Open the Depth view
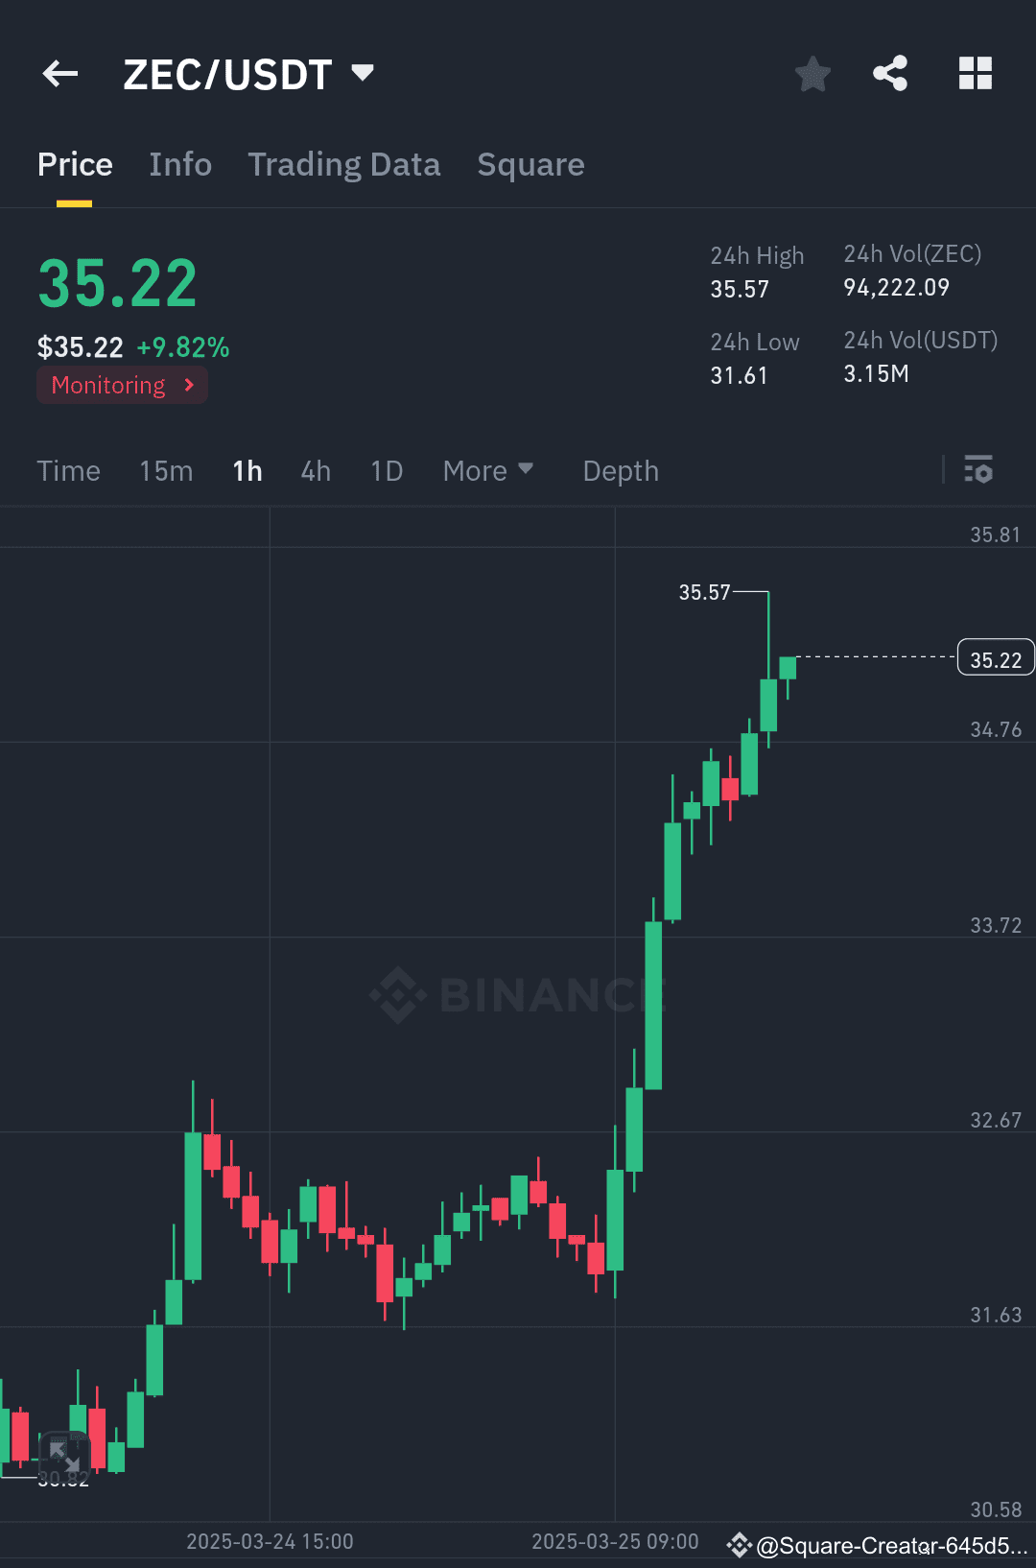Image resolution: width=1036 pixels, height=1568 pixels. pyautogui.click(x=620, y=470)
